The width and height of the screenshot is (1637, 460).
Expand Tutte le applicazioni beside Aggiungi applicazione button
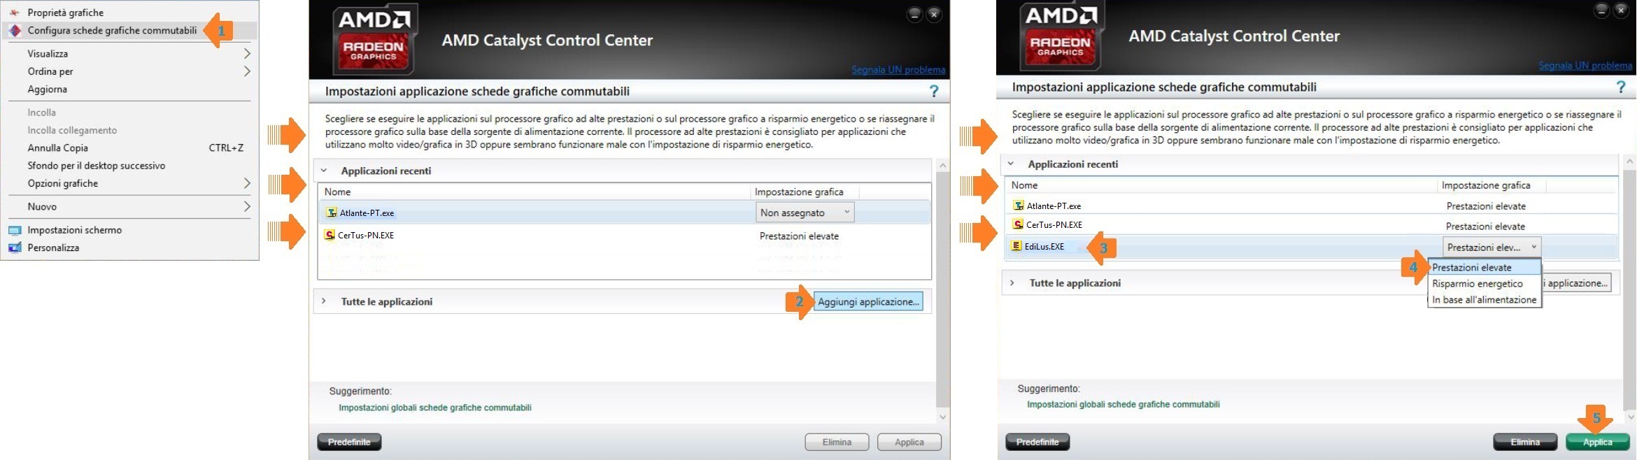[x=324, y=301]
